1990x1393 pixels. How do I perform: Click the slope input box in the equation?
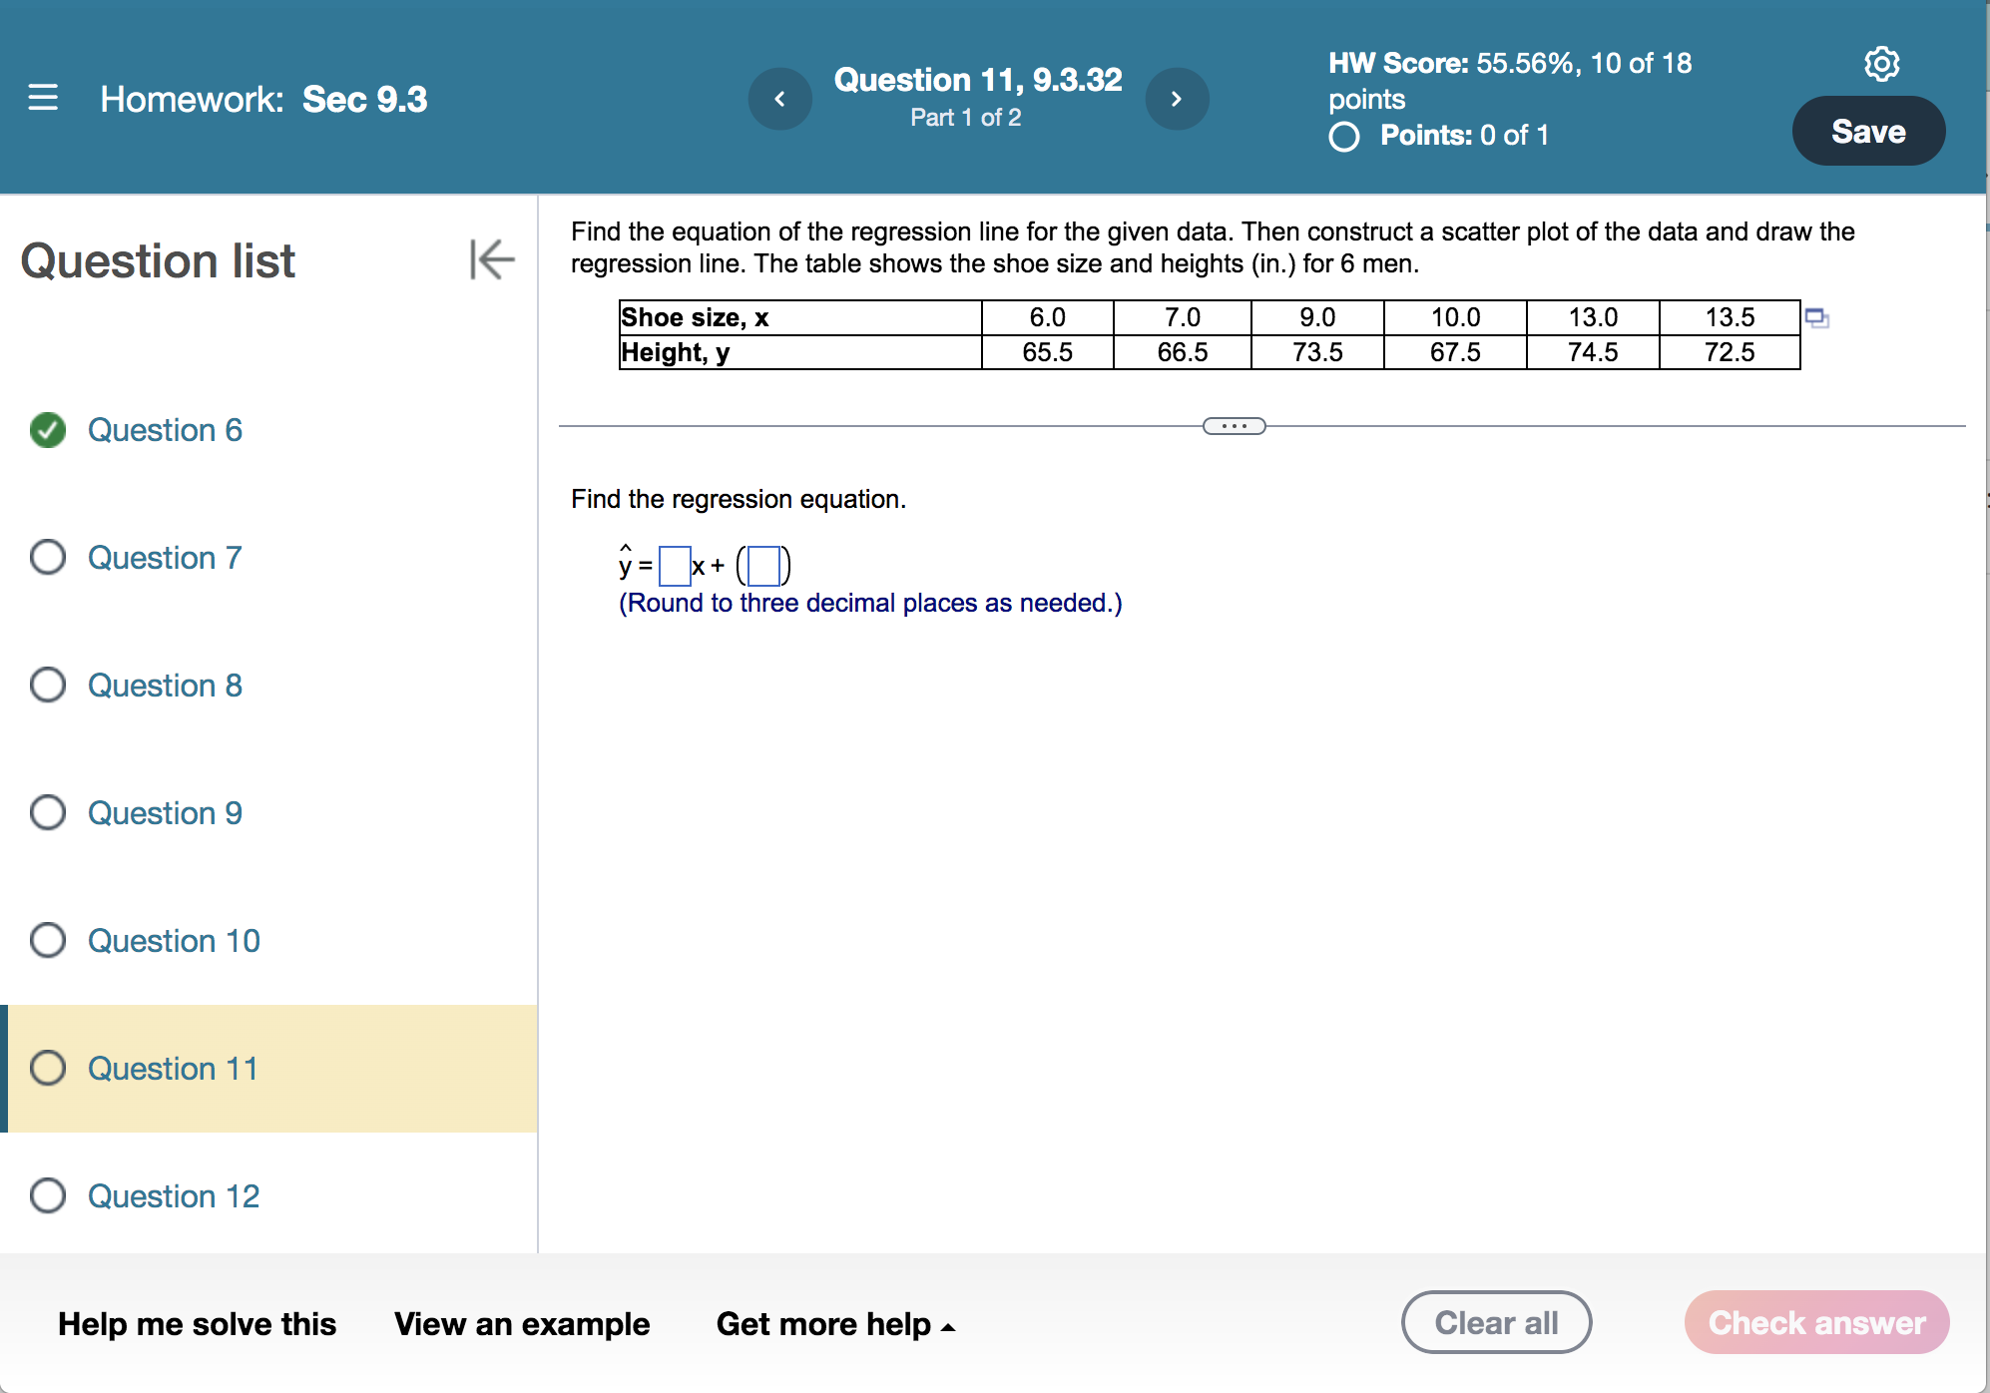[674, 565]
